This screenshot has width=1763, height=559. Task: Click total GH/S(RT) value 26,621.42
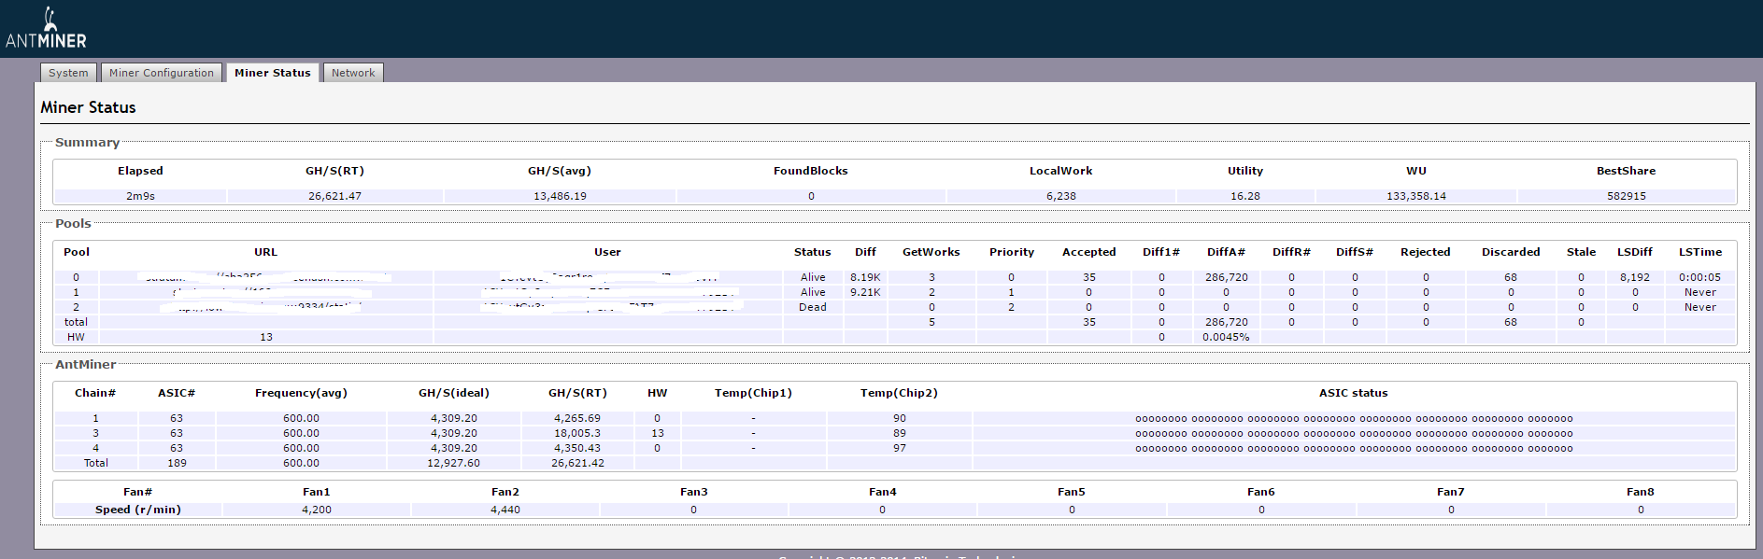pyautogui.click(x=577, y=463)
